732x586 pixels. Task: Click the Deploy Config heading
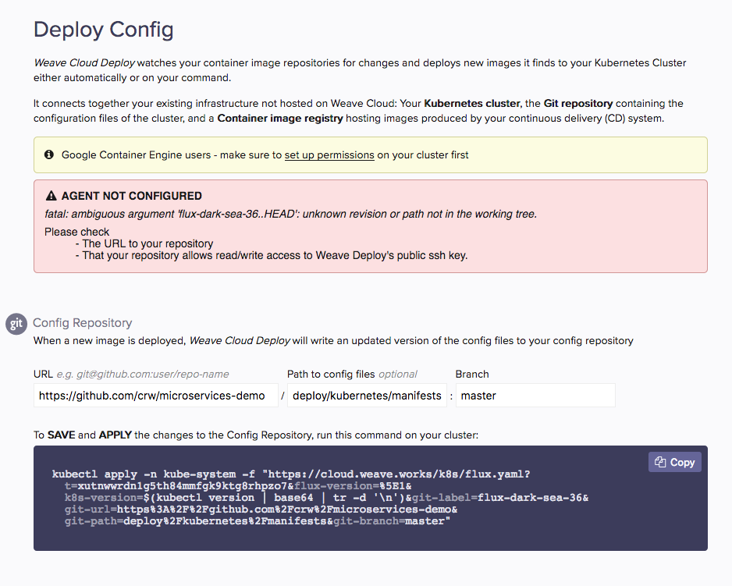click(x=104, y=30)
